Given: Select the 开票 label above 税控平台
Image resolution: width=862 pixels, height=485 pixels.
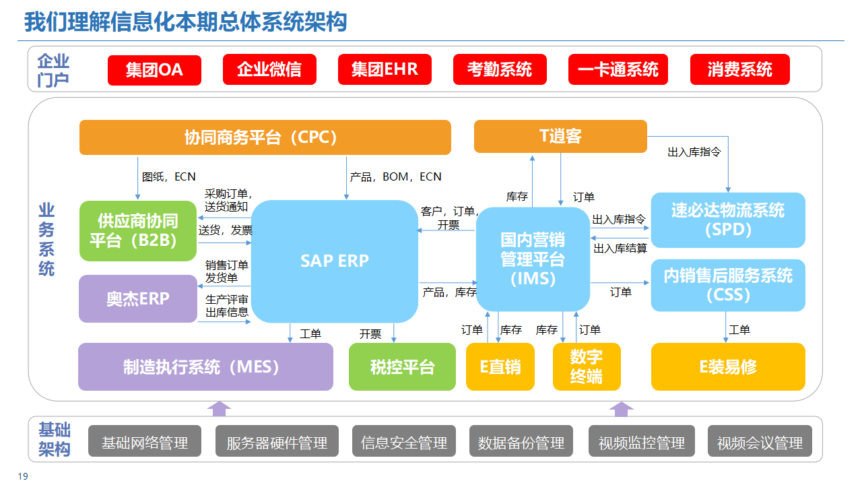Looking at the screenshot, I should (370, 333).
